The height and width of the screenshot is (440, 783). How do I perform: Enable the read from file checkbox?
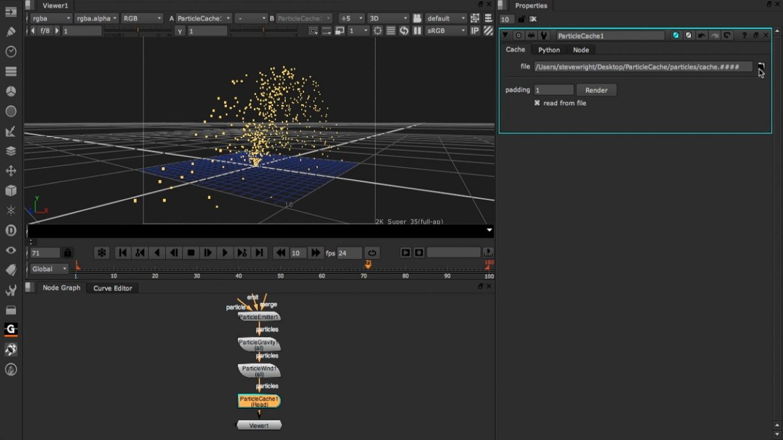tap(538, 103)
